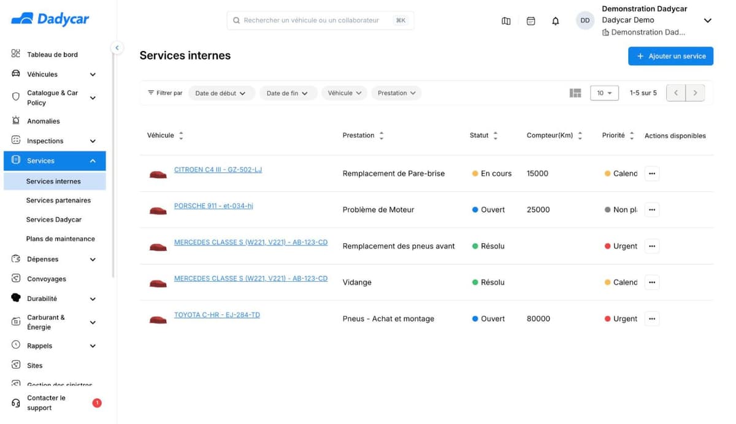Open notifications bell

tap(556, 21)
